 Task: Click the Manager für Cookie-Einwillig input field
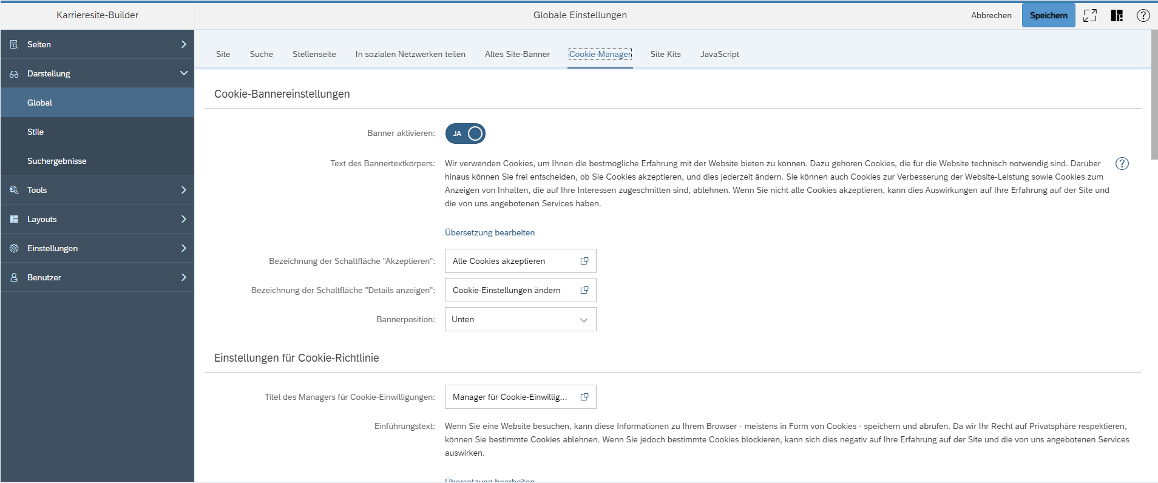521,397
